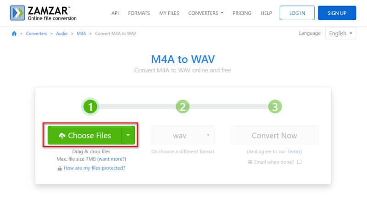The height and width of the screenshot is (200, 367).
Task: Open the Terms link
Action: pos(294,151)
